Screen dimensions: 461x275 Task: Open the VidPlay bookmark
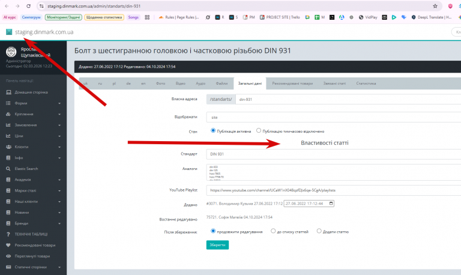click(368, 17)
